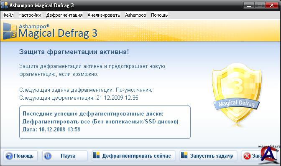Viewport: 281px width, 166px height.
Task: Minimize the Ashampoo Magical Defrag window
Action: coord(249,5)
